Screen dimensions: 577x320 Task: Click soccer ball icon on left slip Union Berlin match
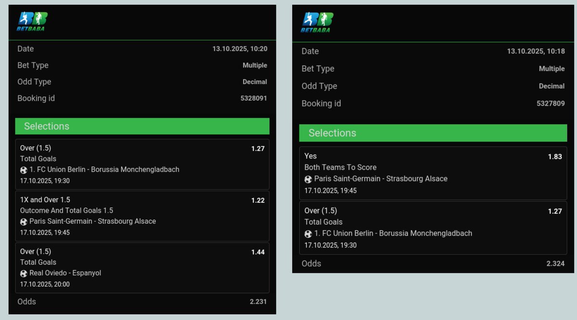24,170
